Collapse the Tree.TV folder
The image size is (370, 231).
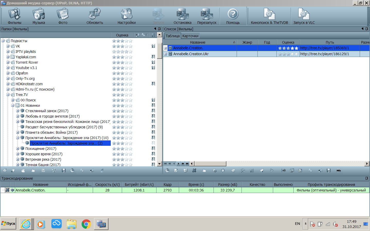point(8,95)
